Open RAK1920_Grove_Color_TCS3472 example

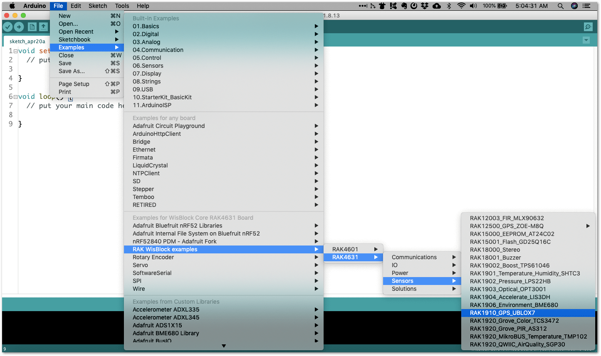coord(528,321)
